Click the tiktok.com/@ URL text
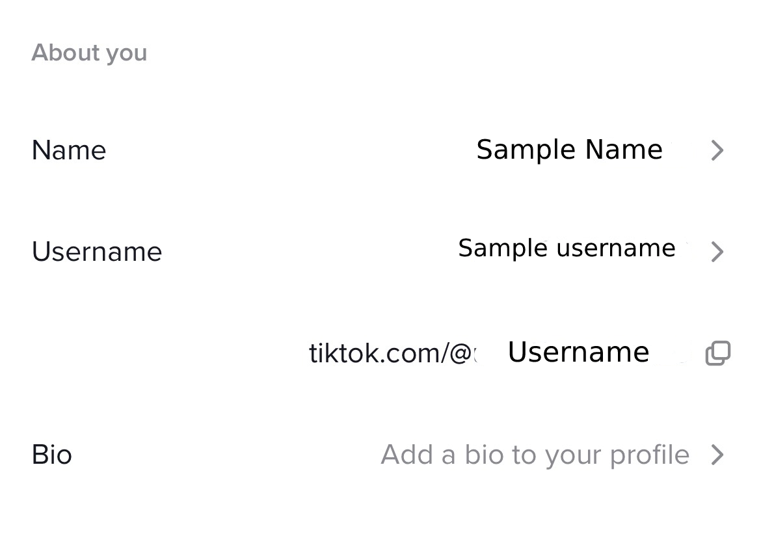 [389, 353]
